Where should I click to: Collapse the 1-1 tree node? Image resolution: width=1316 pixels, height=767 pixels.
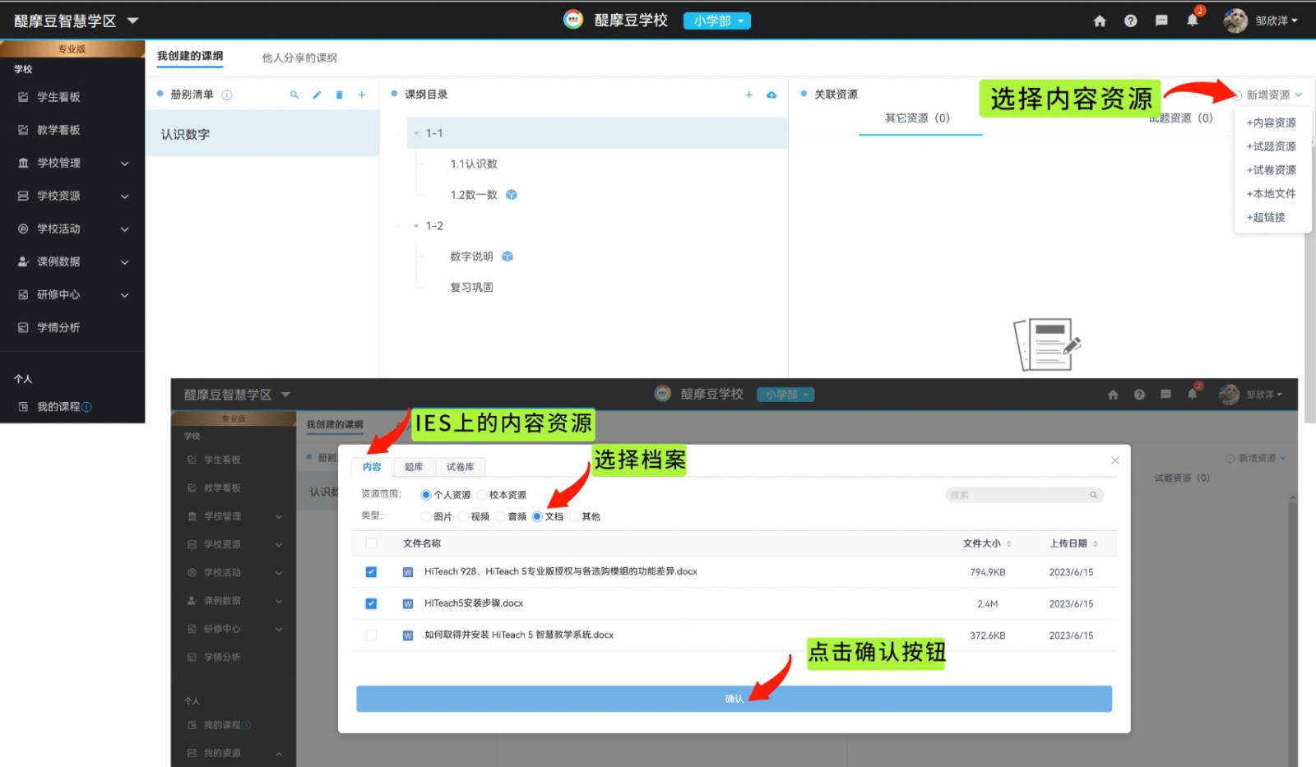pyautogui.click(x=417, y=133)
